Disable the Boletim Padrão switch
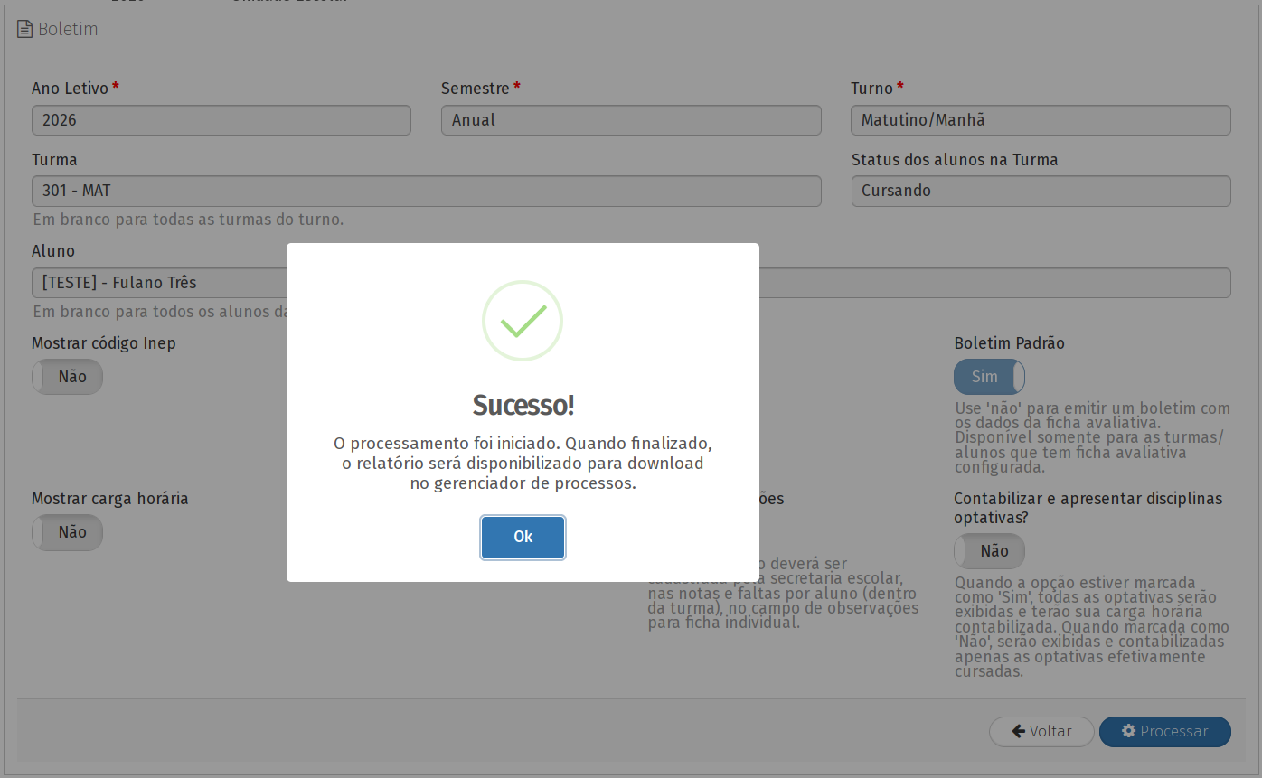Image resolution: width=1262 pixels, height=778 pixels. coord(989,377)
